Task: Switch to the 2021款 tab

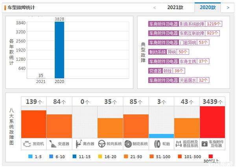Action: click(175, 7)
